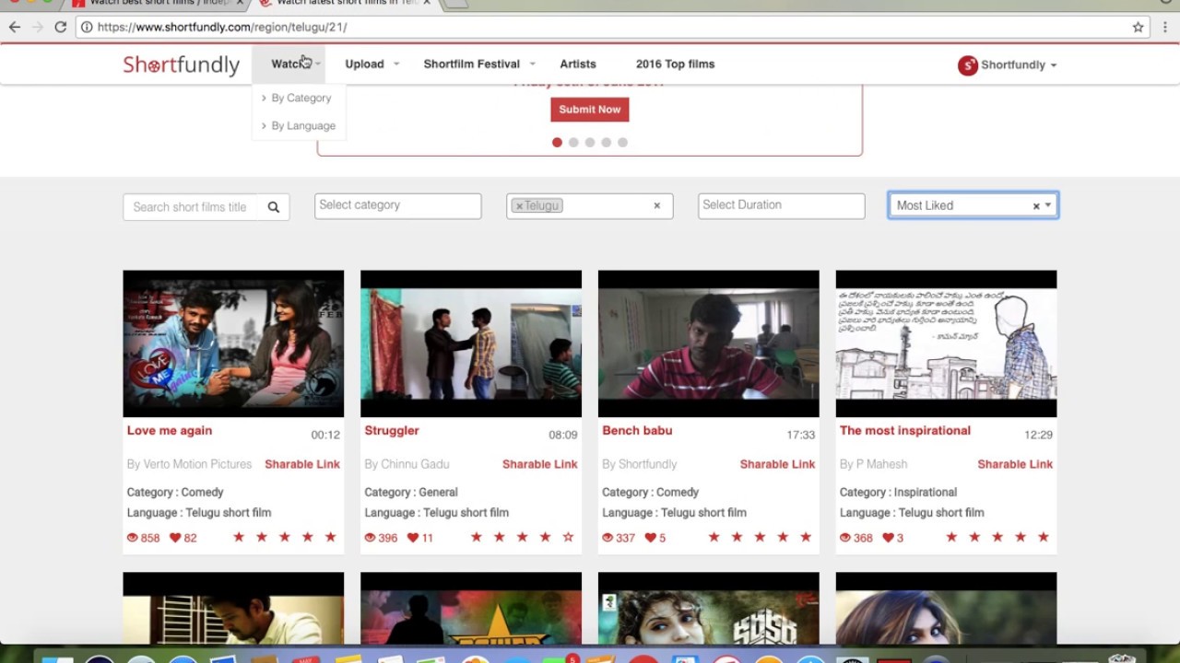Like Love me again with heart icon

point(175,538)
